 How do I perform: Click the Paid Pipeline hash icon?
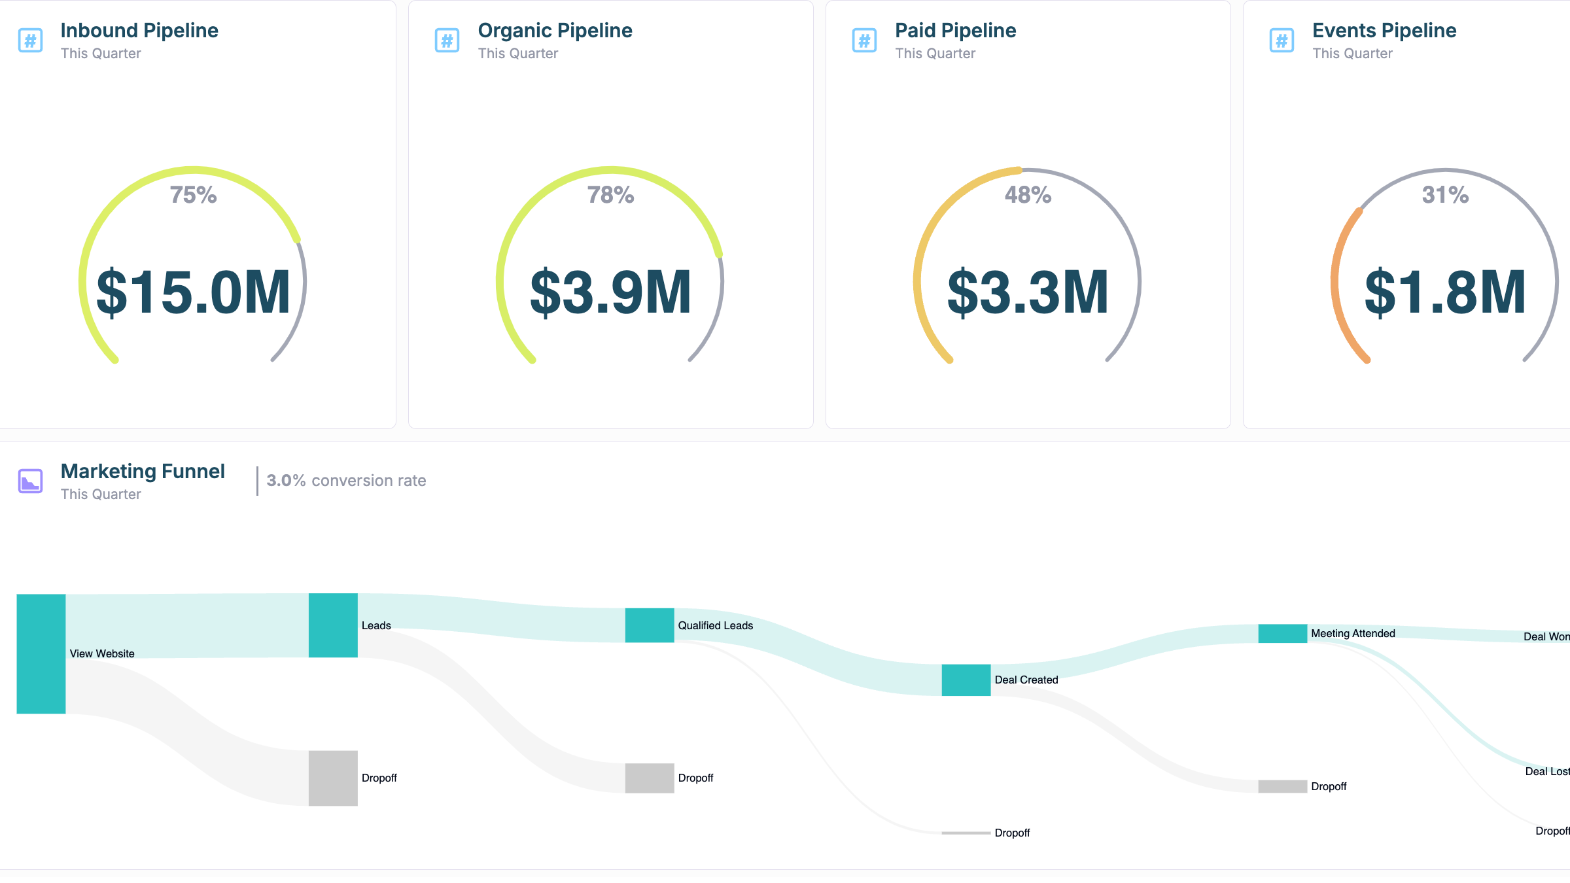click(864, 41)
